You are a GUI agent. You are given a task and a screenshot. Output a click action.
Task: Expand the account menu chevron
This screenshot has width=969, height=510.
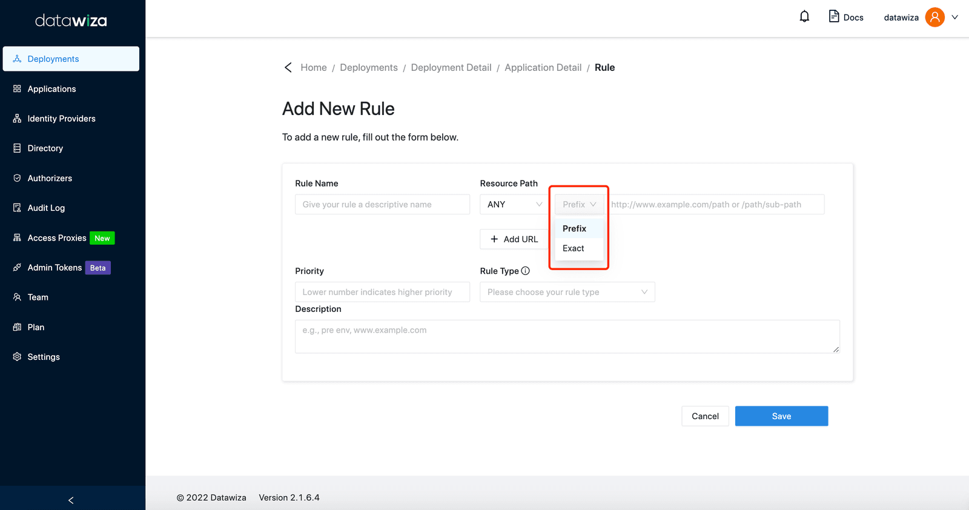click(x=955, y=17)
